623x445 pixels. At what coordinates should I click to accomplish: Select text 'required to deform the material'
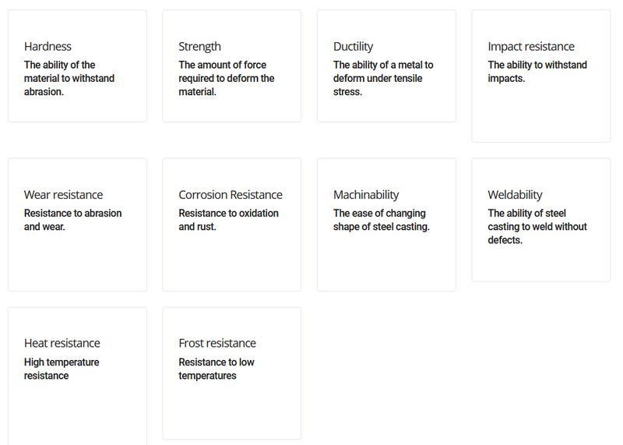(x=227, y=85)
